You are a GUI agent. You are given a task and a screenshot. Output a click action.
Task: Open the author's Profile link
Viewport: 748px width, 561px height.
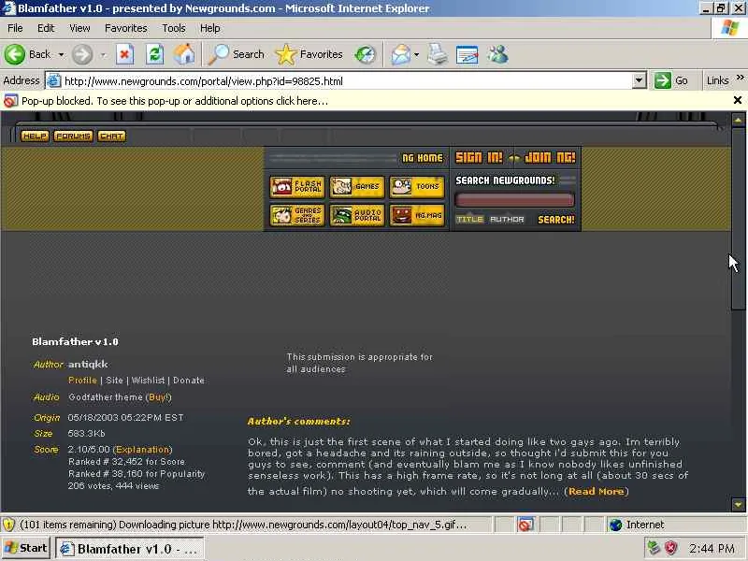pos(82,381)
